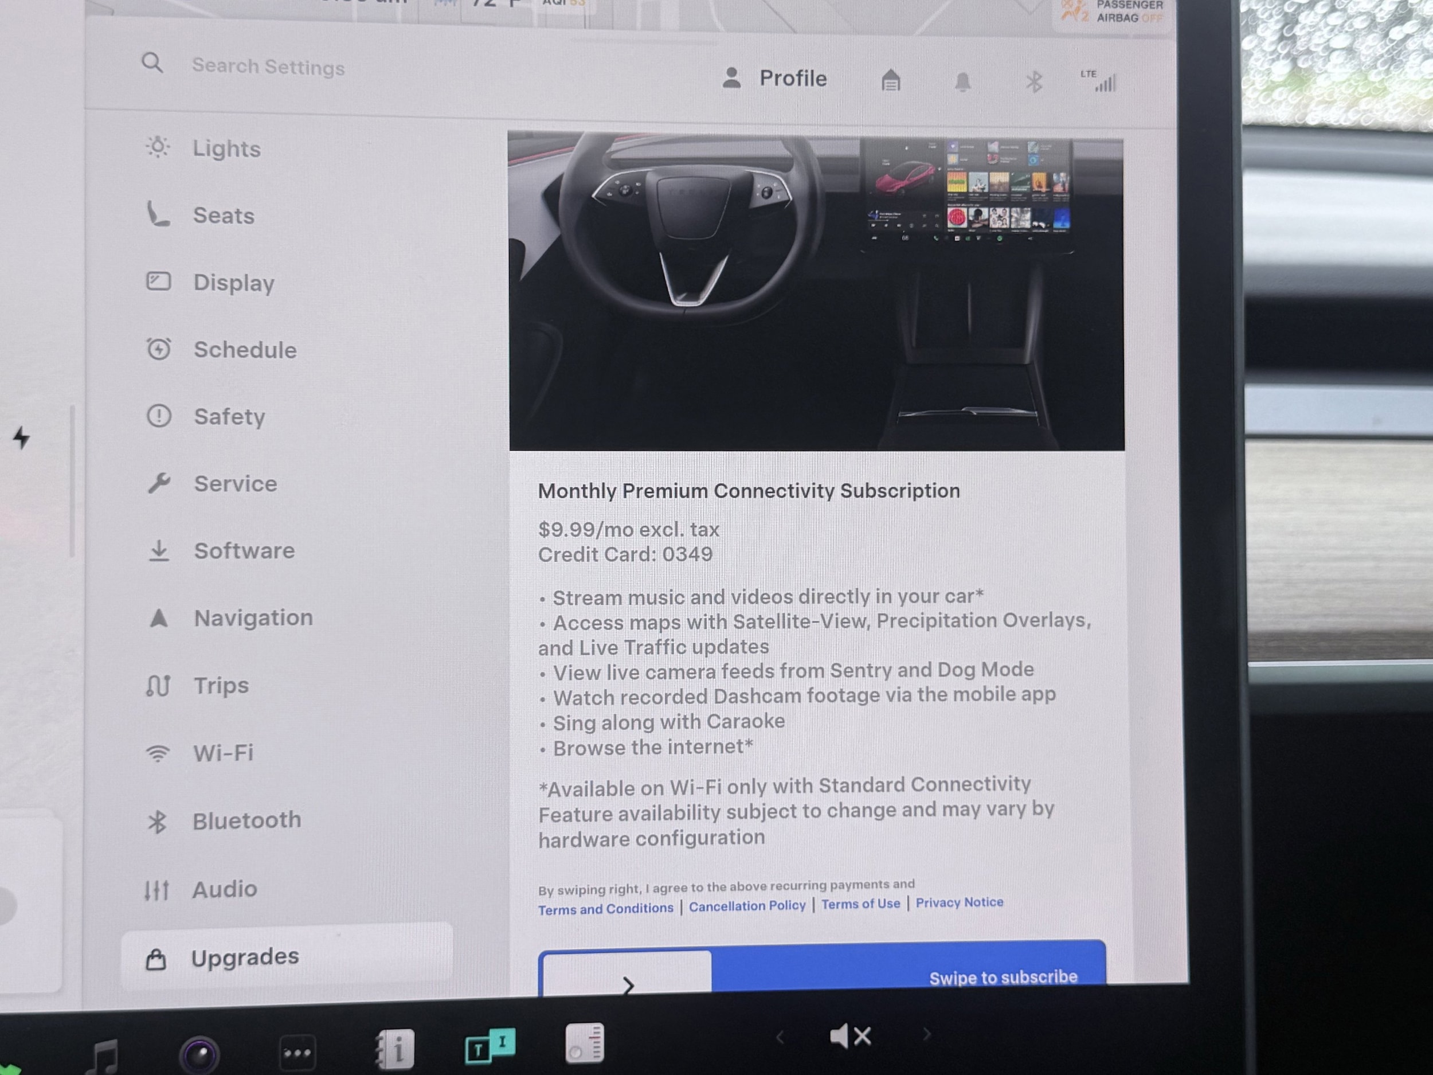Toggle the muted volume speaker icon
Screen dimensions: 1433x1075
click(850, 1036)
